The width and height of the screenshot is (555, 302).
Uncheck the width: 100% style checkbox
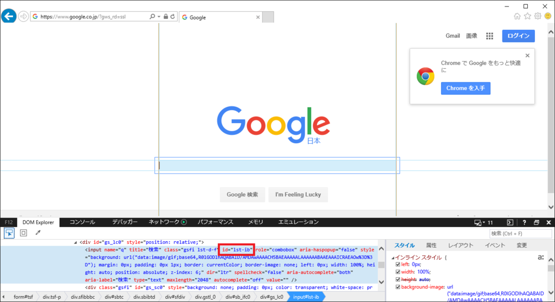click(x=398, y=272)
